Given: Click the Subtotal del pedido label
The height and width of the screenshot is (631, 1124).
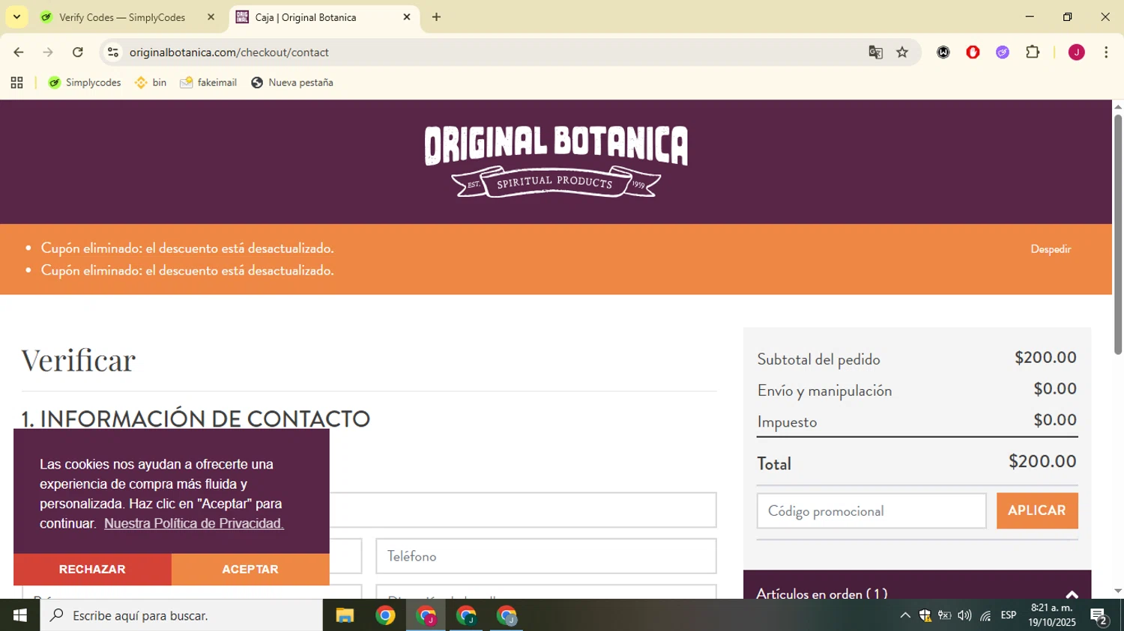Looking at the screenshot, I should 818,359.
